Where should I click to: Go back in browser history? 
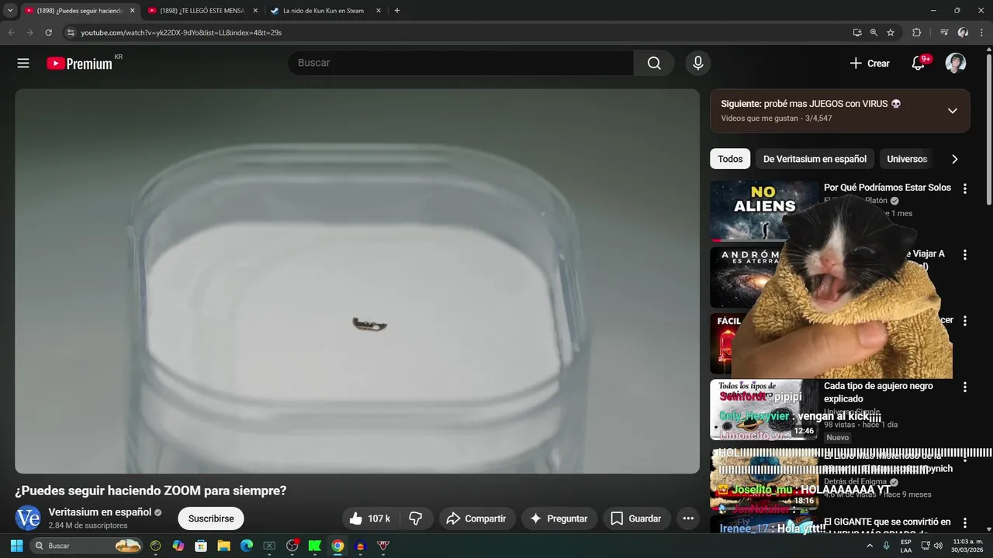[11, 33]
